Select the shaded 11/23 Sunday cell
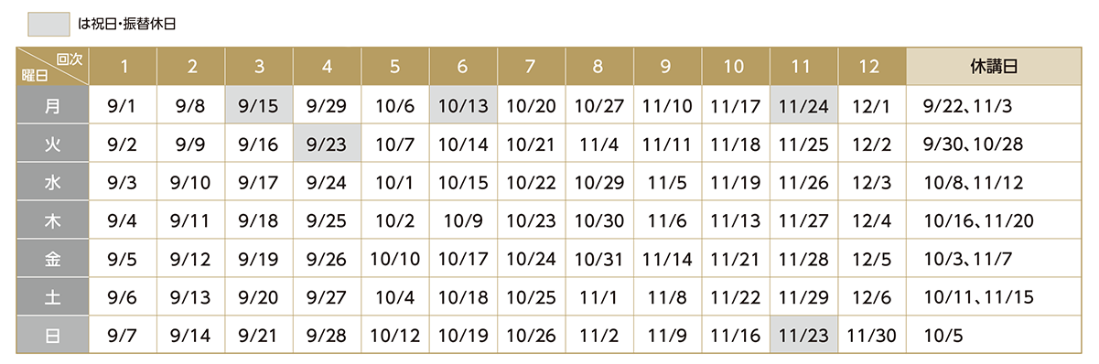 tap(803, 336)
